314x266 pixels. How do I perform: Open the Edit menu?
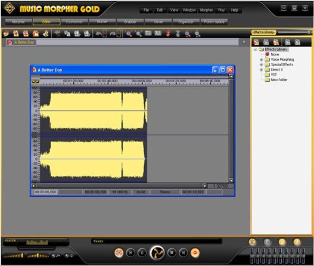point(160,10)
